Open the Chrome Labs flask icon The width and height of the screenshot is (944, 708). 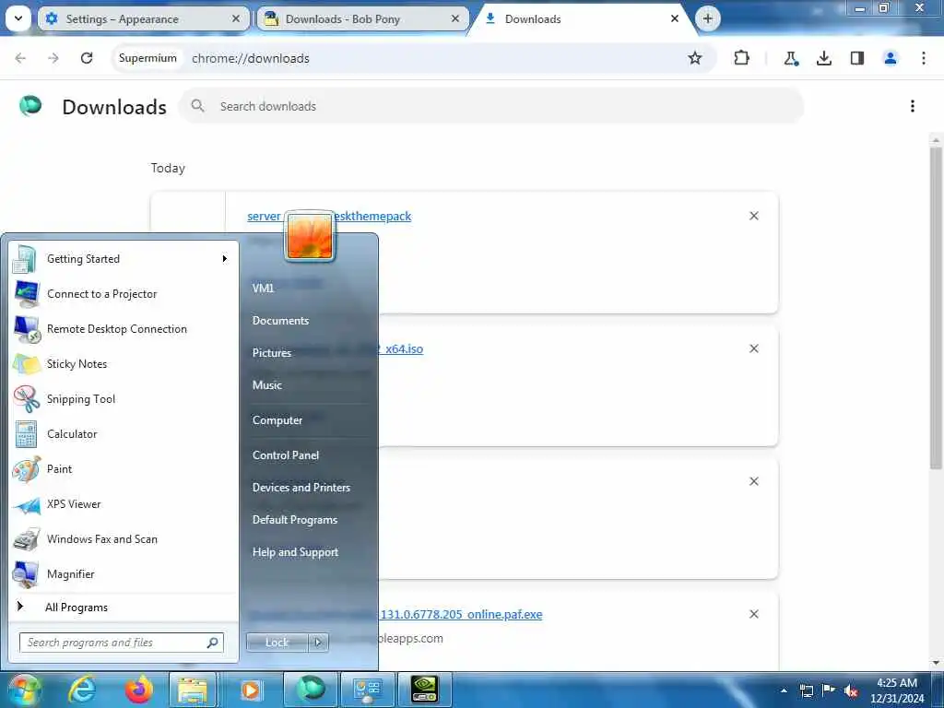[x=791, y=58]
